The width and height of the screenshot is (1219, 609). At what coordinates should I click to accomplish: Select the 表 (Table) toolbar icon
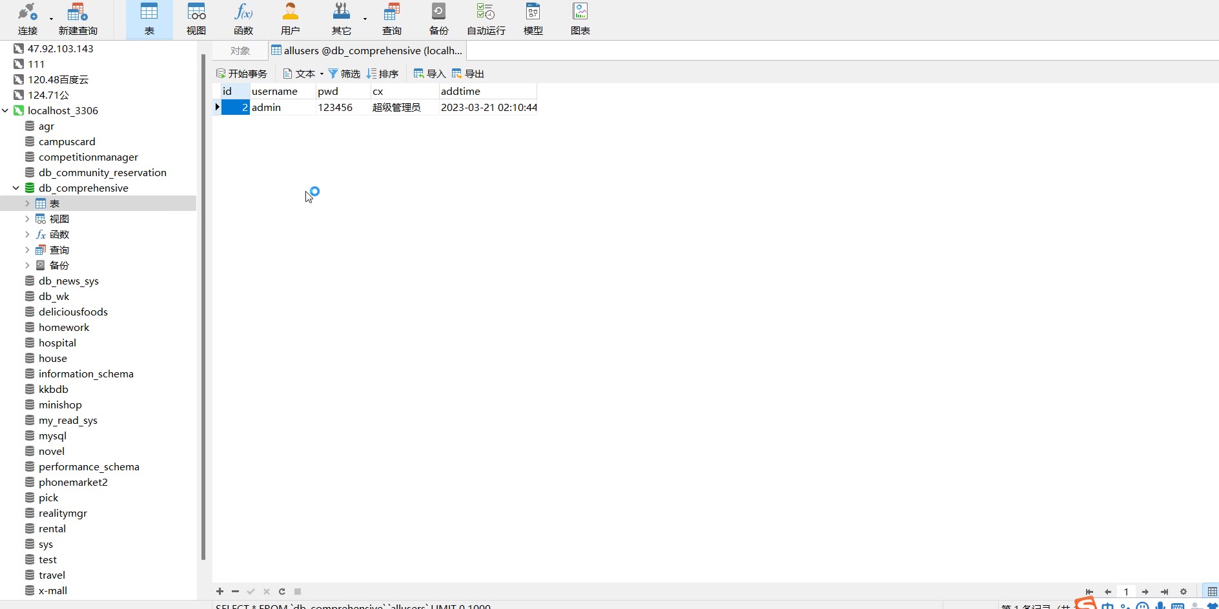(149, 19)
